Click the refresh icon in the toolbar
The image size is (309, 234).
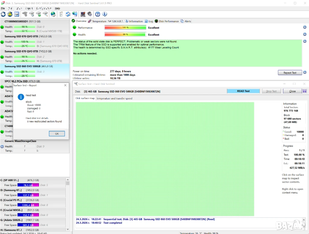pyautogui.click(x=3, y=14)
